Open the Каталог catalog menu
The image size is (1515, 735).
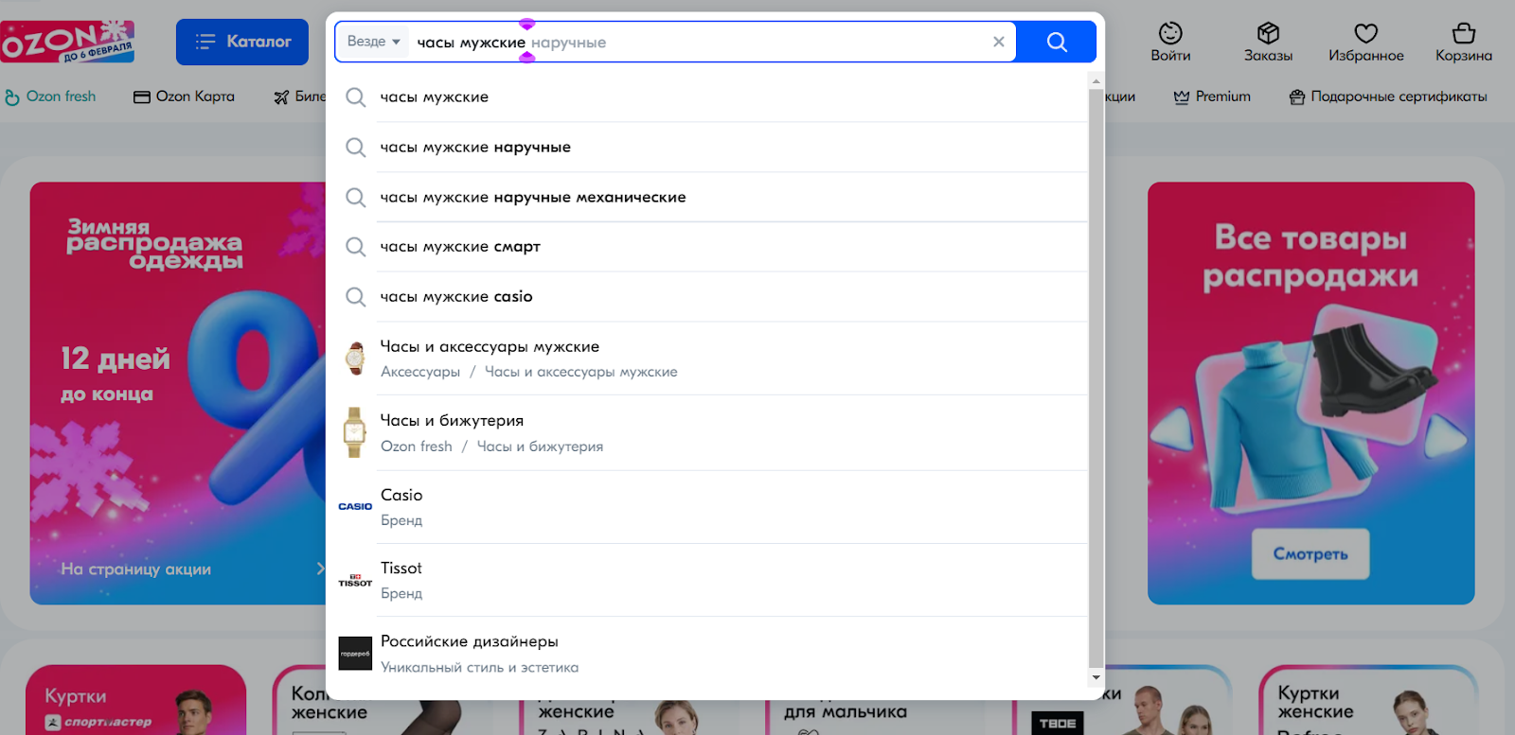click(x=242, y=42)
